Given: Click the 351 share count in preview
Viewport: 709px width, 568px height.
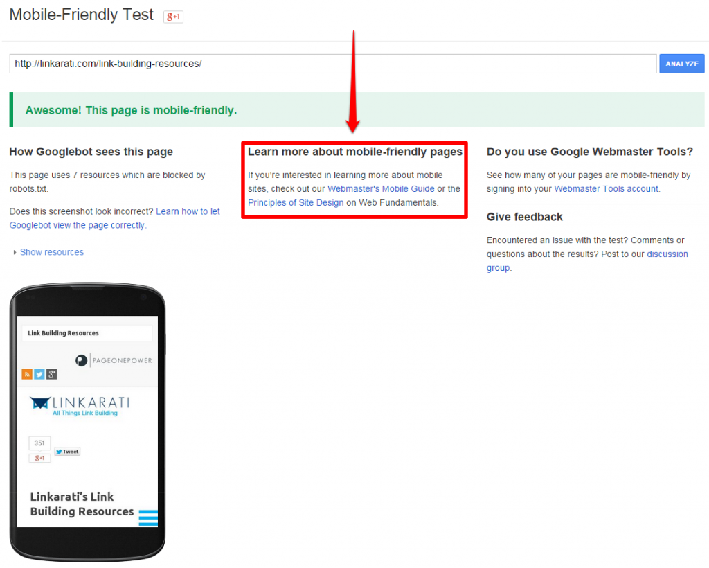Looking at the screenshot, I should pyautogui.click(x=39, y=443).
